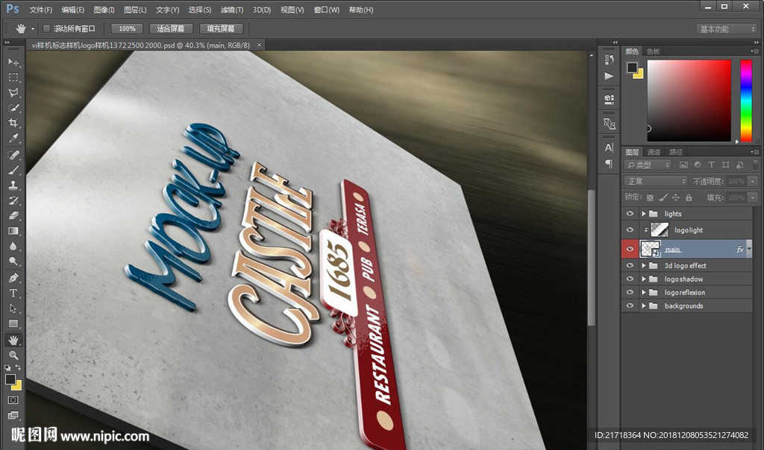
Task: Toggle visibility of backgrounds layer group
Action: point(630,306)
